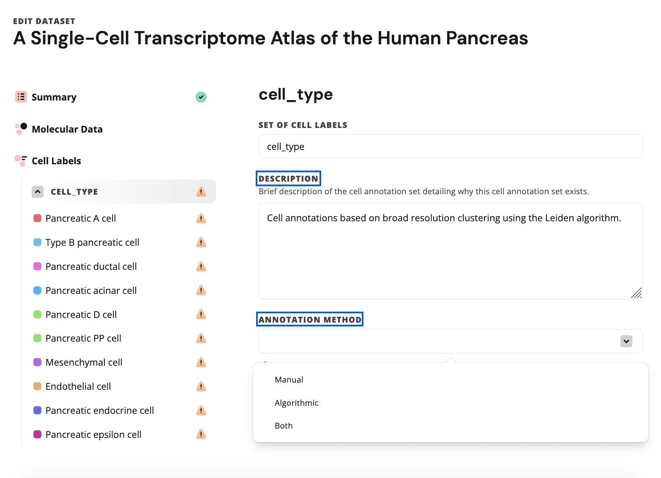
Task: Click the Molecular Data dot icon
Action: pos(20,129)
